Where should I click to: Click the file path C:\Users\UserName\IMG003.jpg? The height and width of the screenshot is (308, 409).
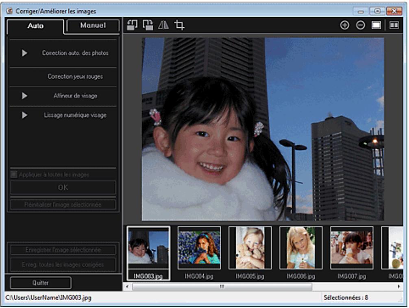click(x=48, y=298)
